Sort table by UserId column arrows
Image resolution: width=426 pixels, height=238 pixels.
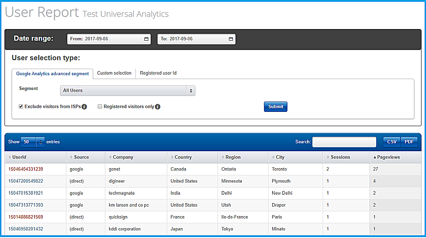(x=9, y=157)
